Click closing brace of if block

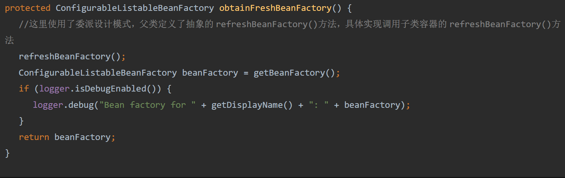point(21,121)
